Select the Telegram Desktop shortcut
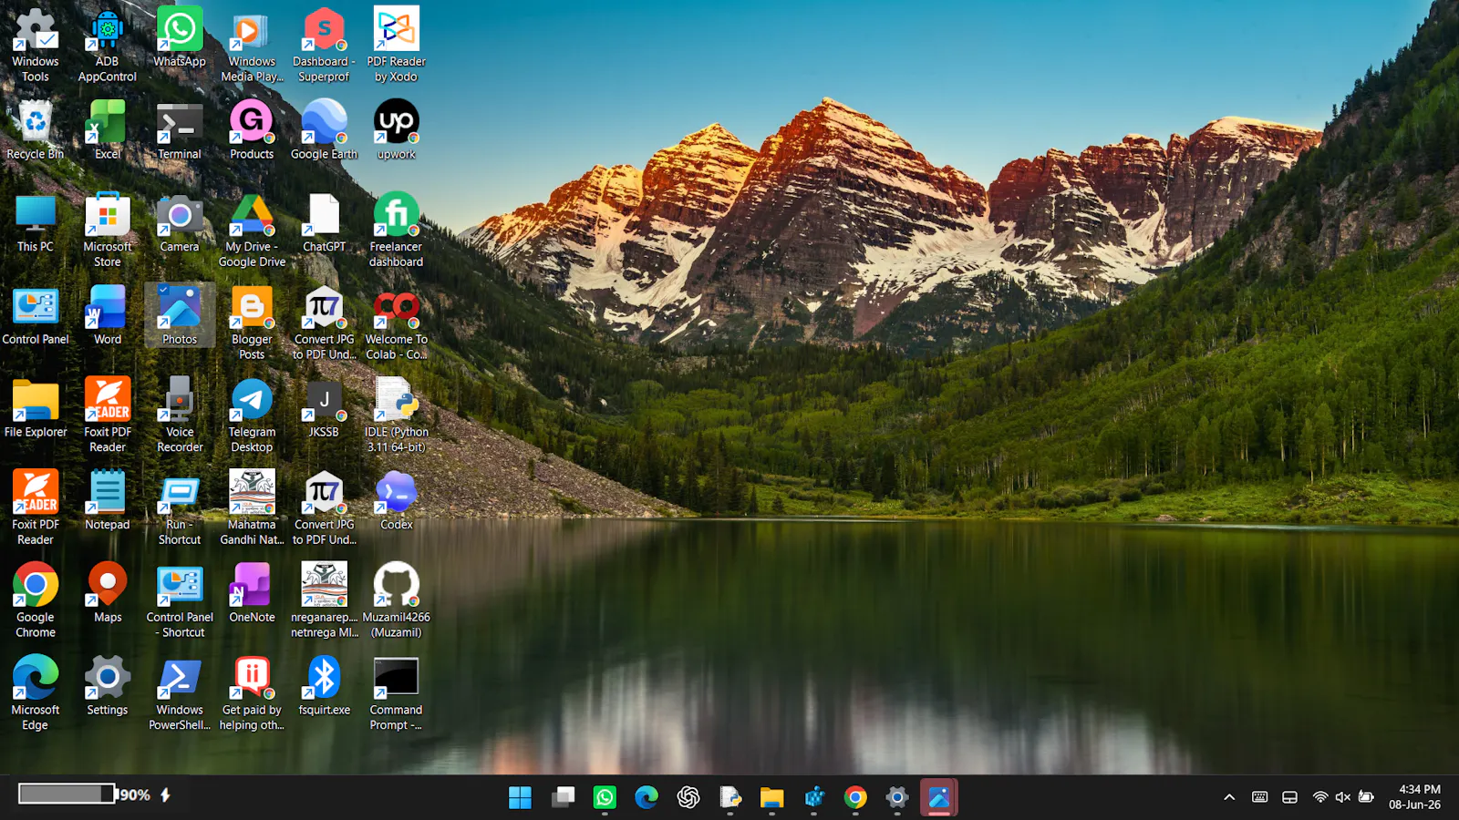The width and height of the screenshot is (1459, 820). point(252,416)
